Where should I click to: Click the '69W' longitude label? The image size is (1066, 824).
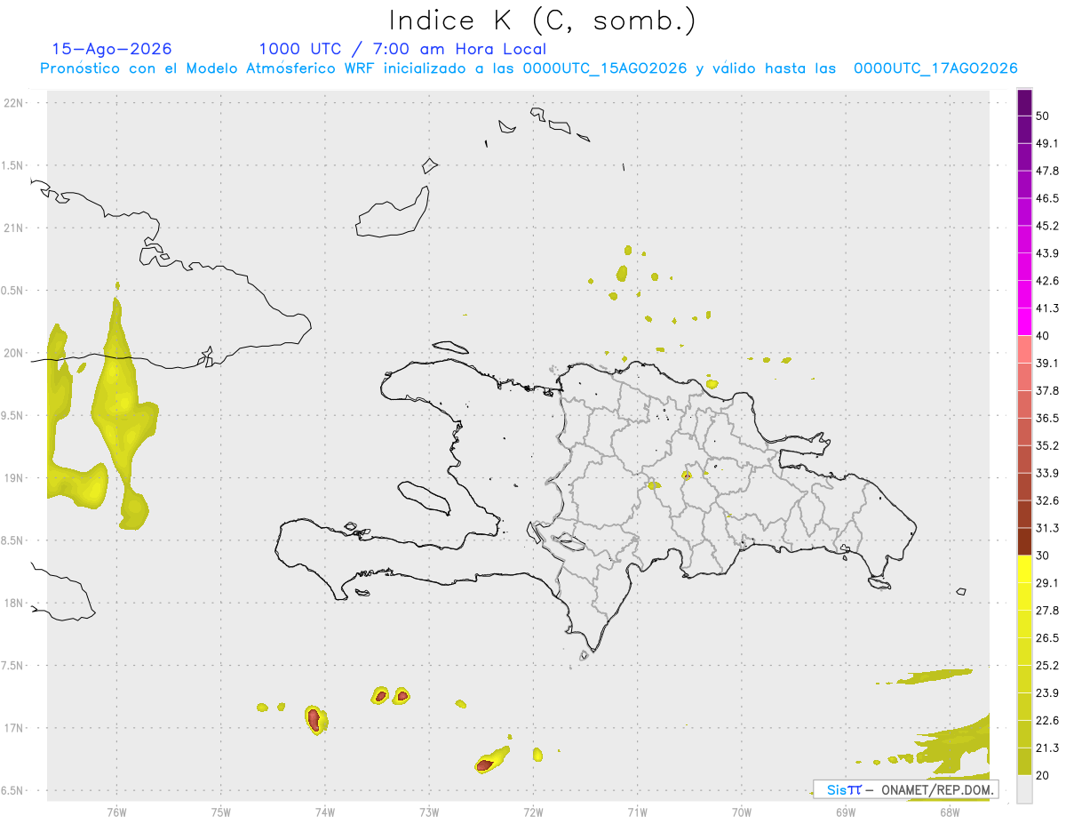pos(846,812)
